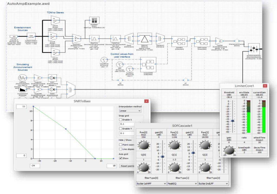Close the LimiterCore1 window

tap(265, 86)
